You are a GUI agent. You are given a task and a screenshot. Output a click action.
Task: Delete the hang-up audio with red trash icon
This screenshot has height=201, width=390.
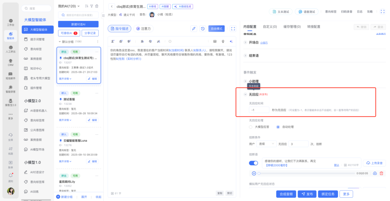(381, 173)
